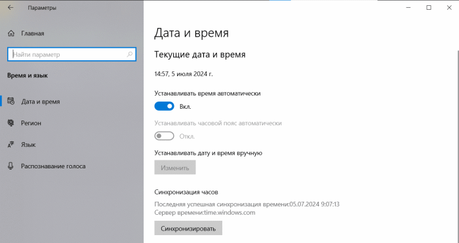Click the Регион globe icon
This screenshot has width=459, height=243.
[11, 123]
